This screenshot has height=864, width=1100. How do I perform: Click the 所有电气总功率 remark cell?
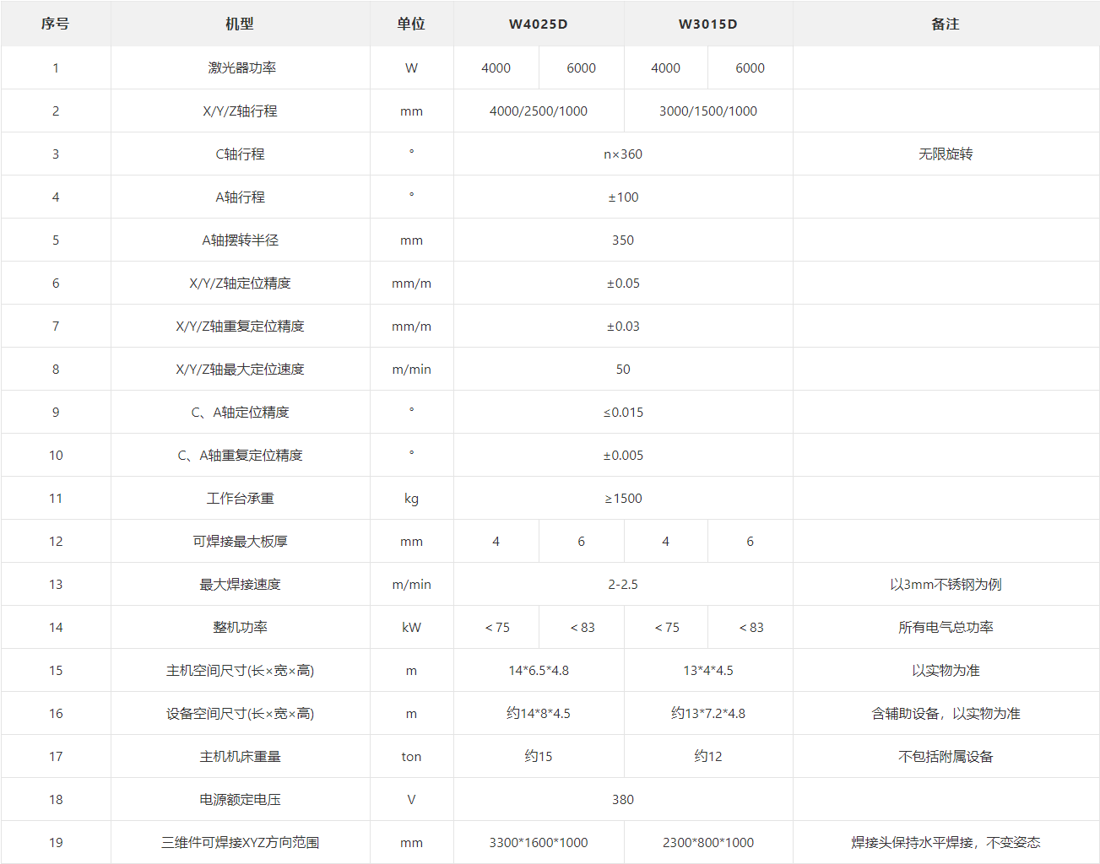(x=946, y=627)
